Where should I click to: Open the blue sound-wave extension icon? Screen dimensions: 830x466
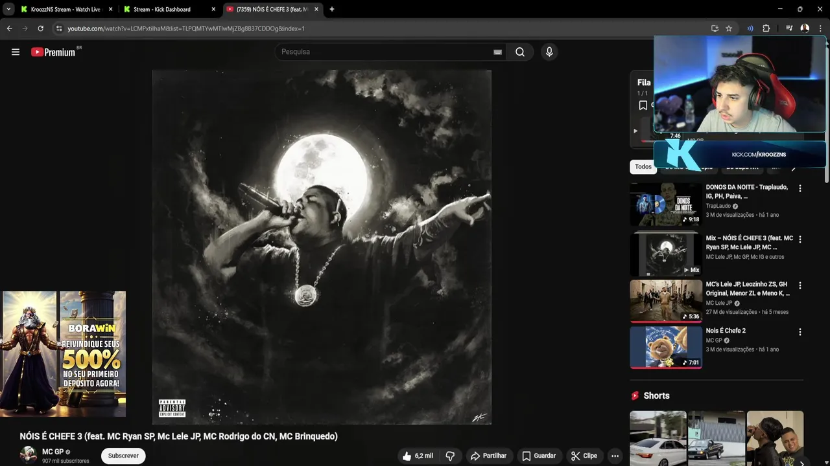tap(750, 28)
